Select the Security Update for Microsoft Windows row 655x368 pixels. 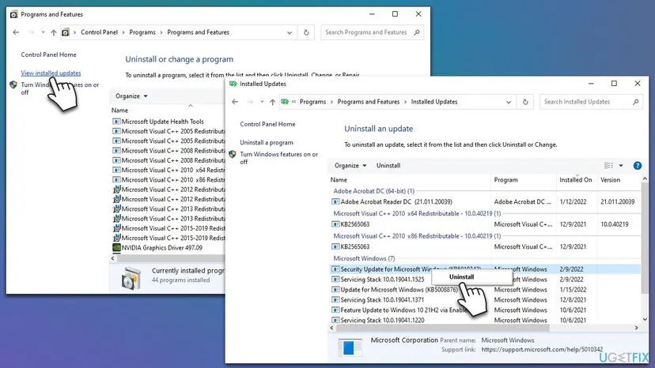pyautogui.click(x=485, y=269)
